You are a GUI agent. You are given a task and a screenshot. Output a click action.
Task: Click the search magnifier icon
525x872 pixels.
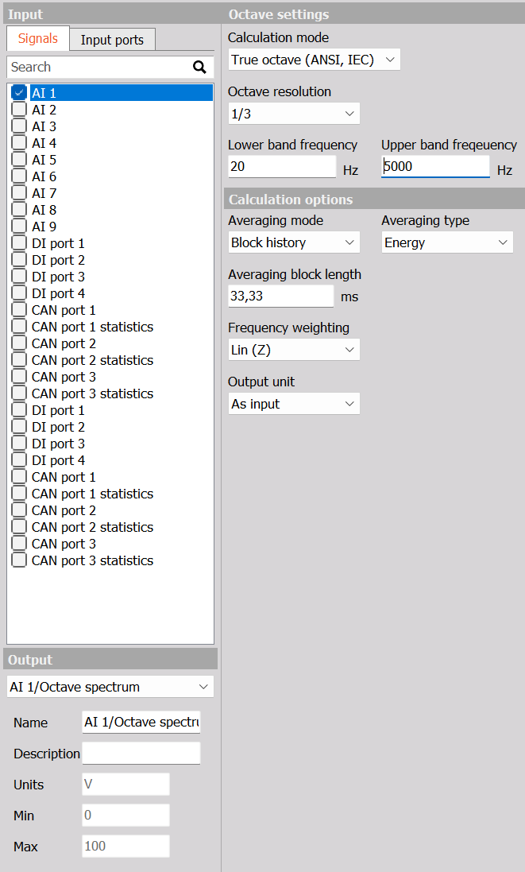199,68
